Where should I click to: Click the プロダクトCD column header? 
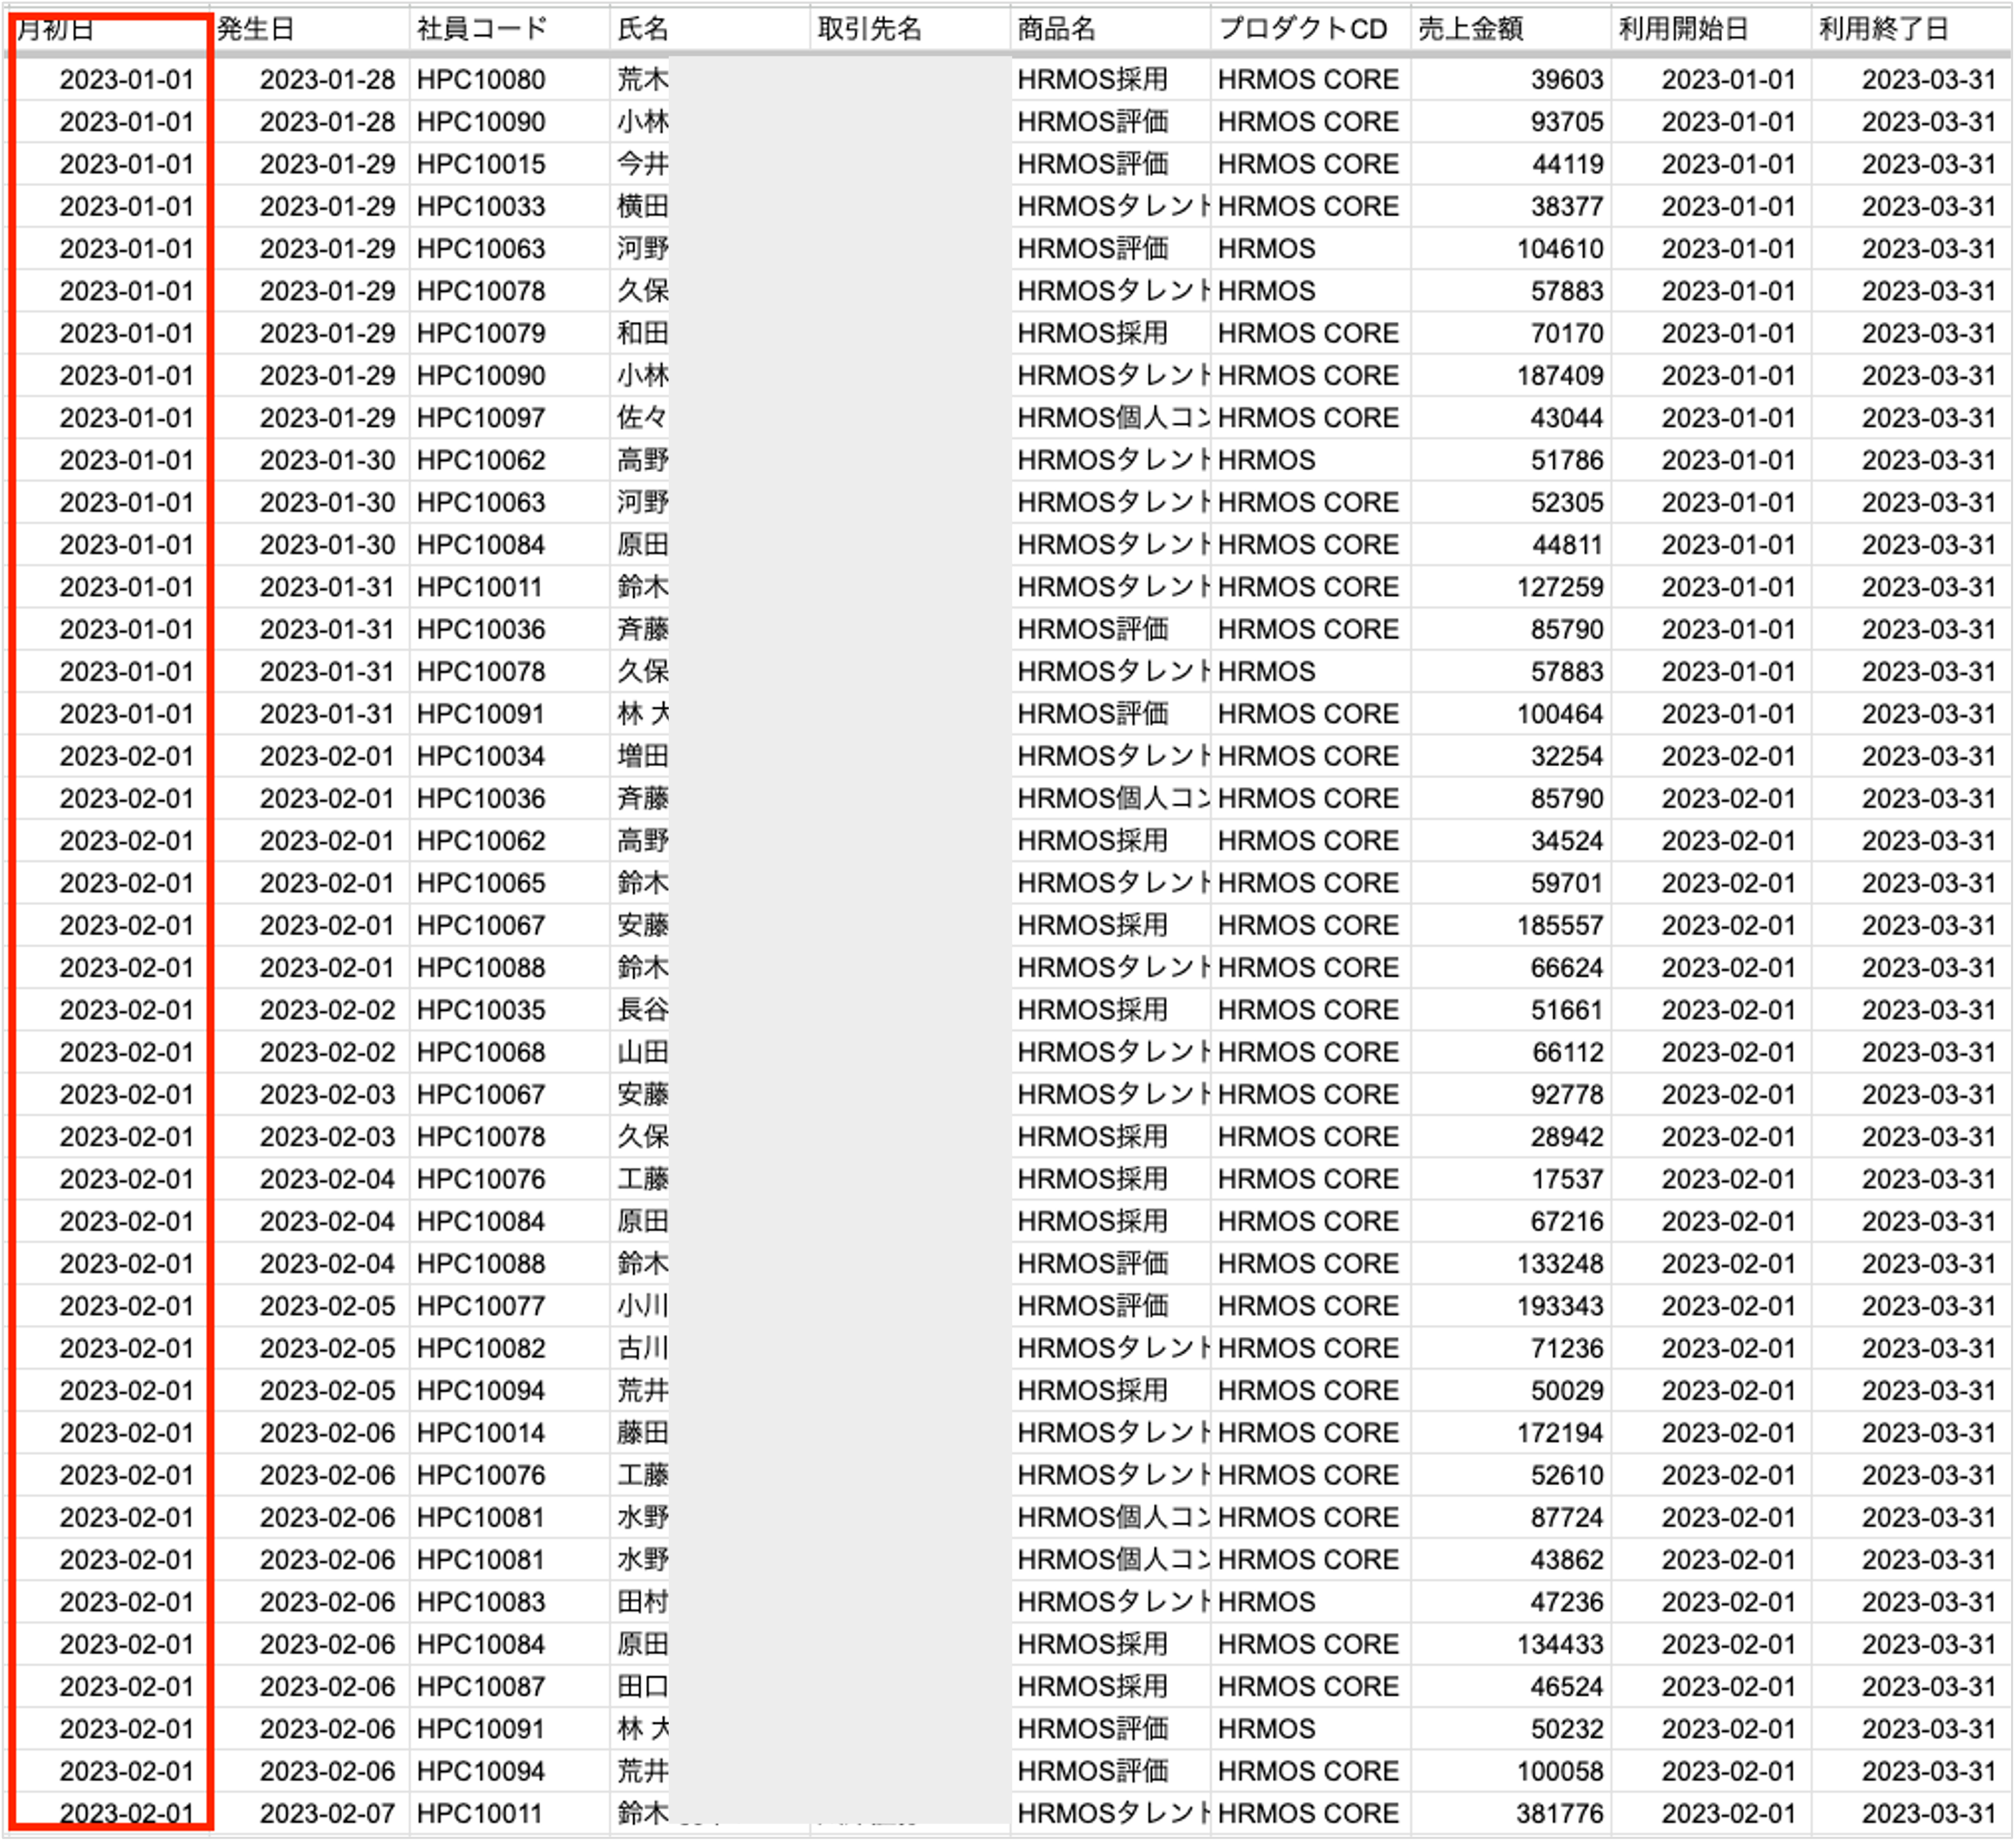[x=1303, y=29]
